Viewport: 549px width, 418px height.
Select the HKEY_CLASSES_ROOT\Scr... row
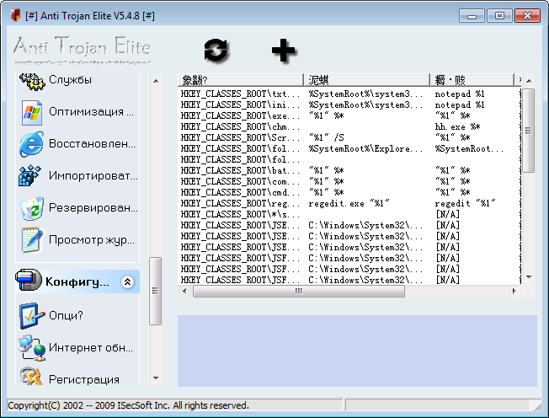click(349, 137)
